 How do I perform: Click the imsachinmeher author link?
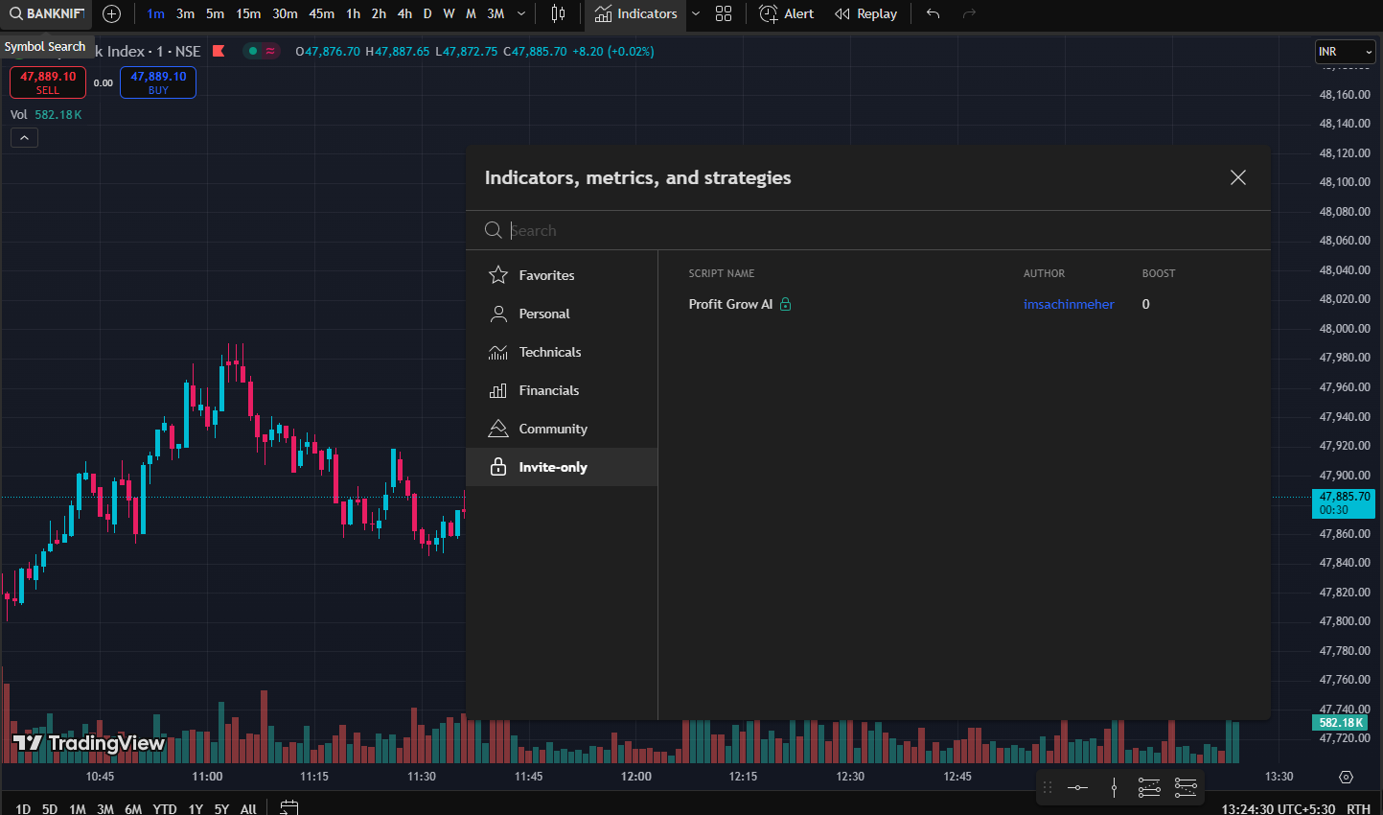point(1069,304)
